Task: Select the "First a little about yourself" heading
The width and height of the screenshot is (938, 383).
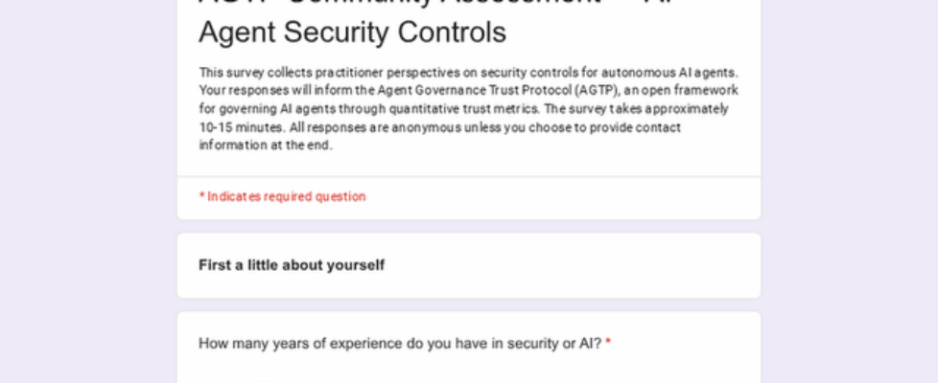Action: tap(292, 265)
